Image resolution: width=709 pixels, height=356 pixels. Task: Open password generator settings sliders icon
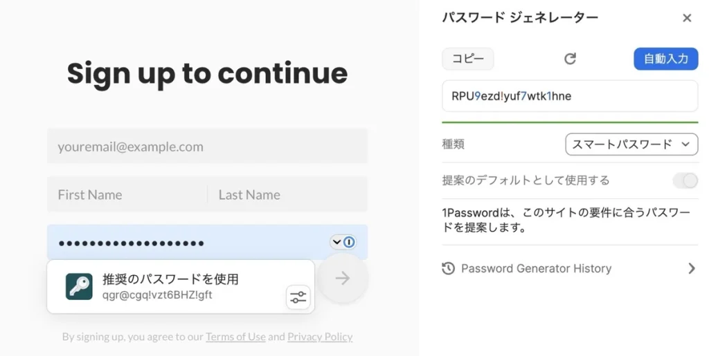click(x=298, y=297)
